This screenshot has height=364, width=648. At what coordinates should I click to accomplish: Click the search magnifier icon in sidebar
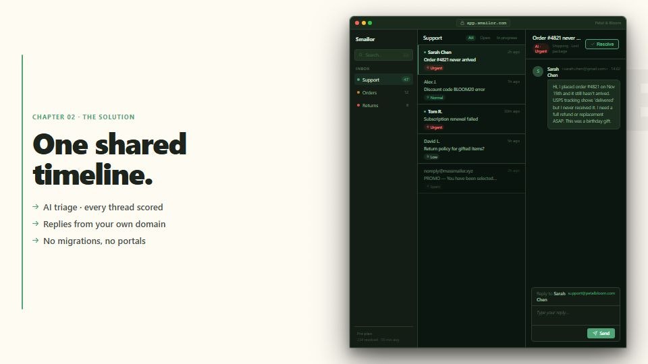(360, 55)
